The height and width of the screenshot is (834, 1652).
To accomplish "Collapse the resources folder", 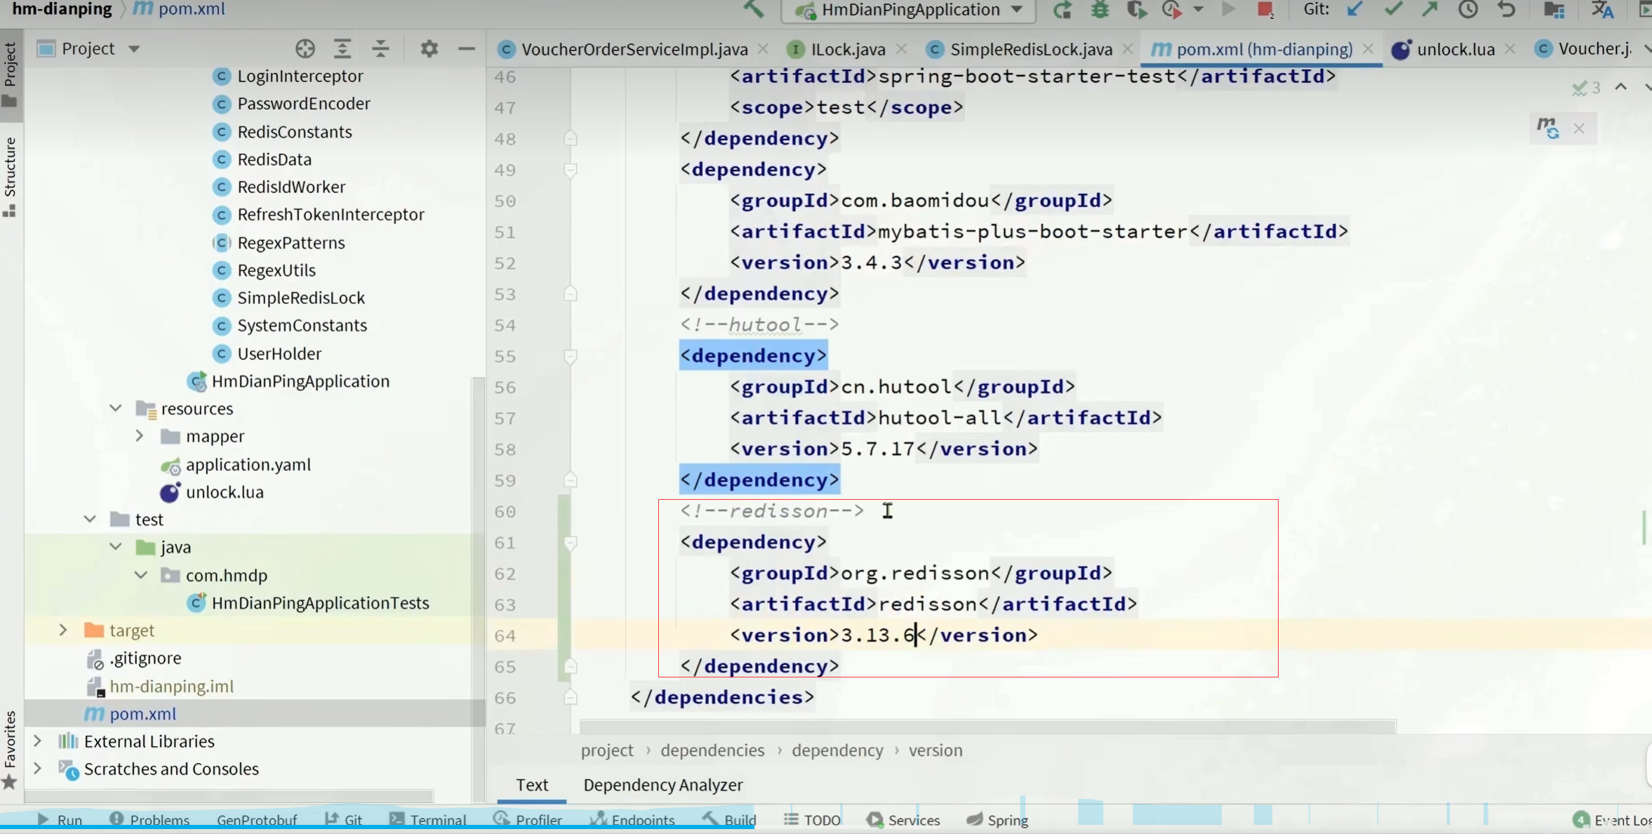I will point(116,408).
